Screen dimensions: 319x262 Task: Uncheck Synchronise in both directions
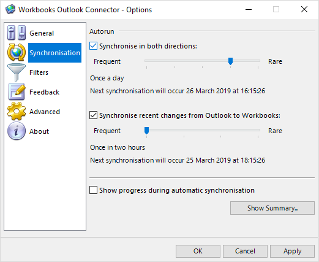(x=93, y=46)
